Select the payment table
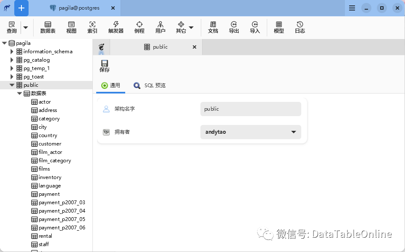The width and height of the screenshot is (405, 252). pyautogui.click(x=49, y=194)
